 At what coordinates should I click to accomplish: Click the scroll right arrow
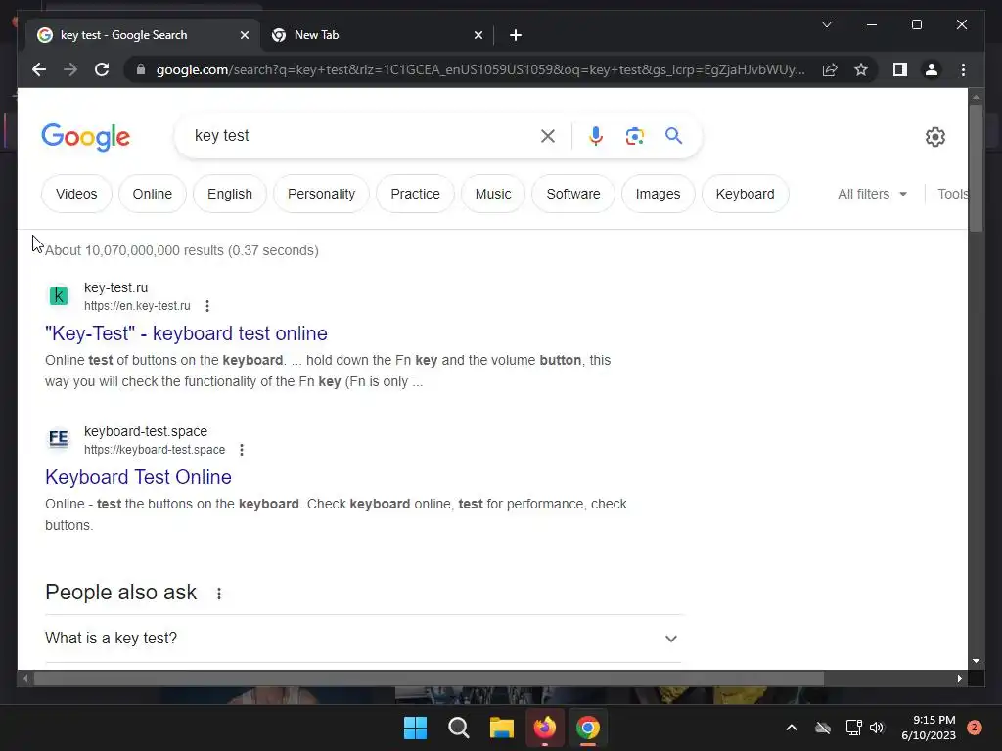(x=959, y=679)
